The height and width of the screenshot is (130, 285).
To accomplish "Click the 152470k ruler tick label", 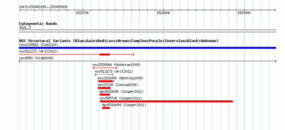I will click(x=82, y=13).
